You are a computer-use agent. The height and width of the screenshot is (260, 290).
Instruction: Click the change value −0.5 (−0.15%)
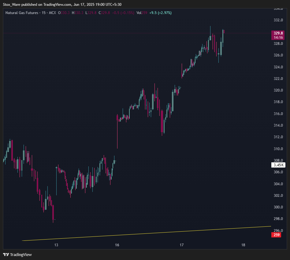point(123,13)
